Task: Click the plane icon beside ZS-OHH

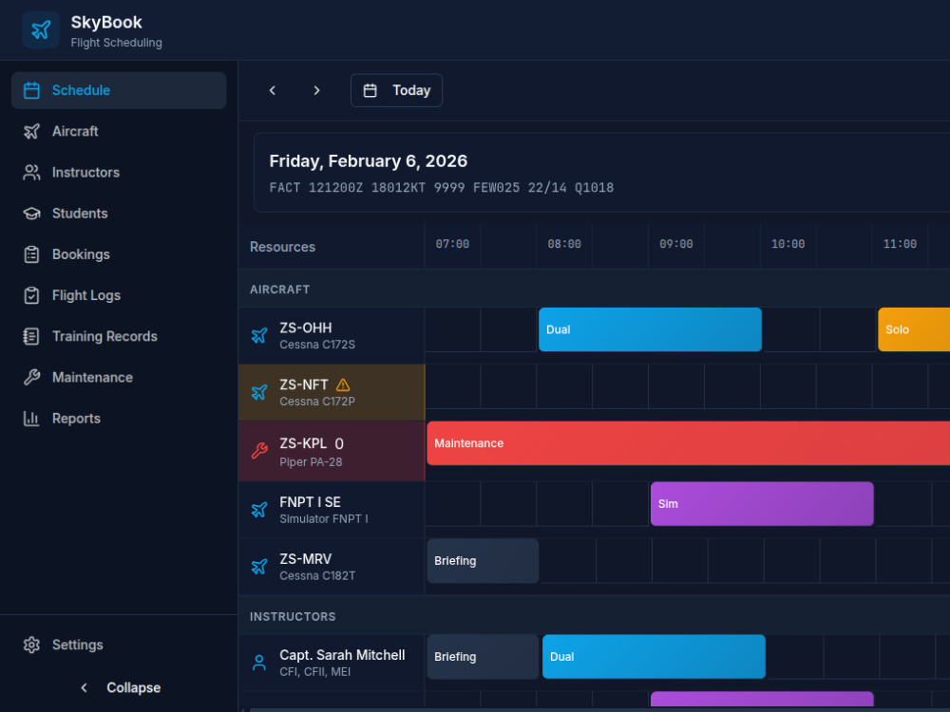Action: click(x=259, y=335)
